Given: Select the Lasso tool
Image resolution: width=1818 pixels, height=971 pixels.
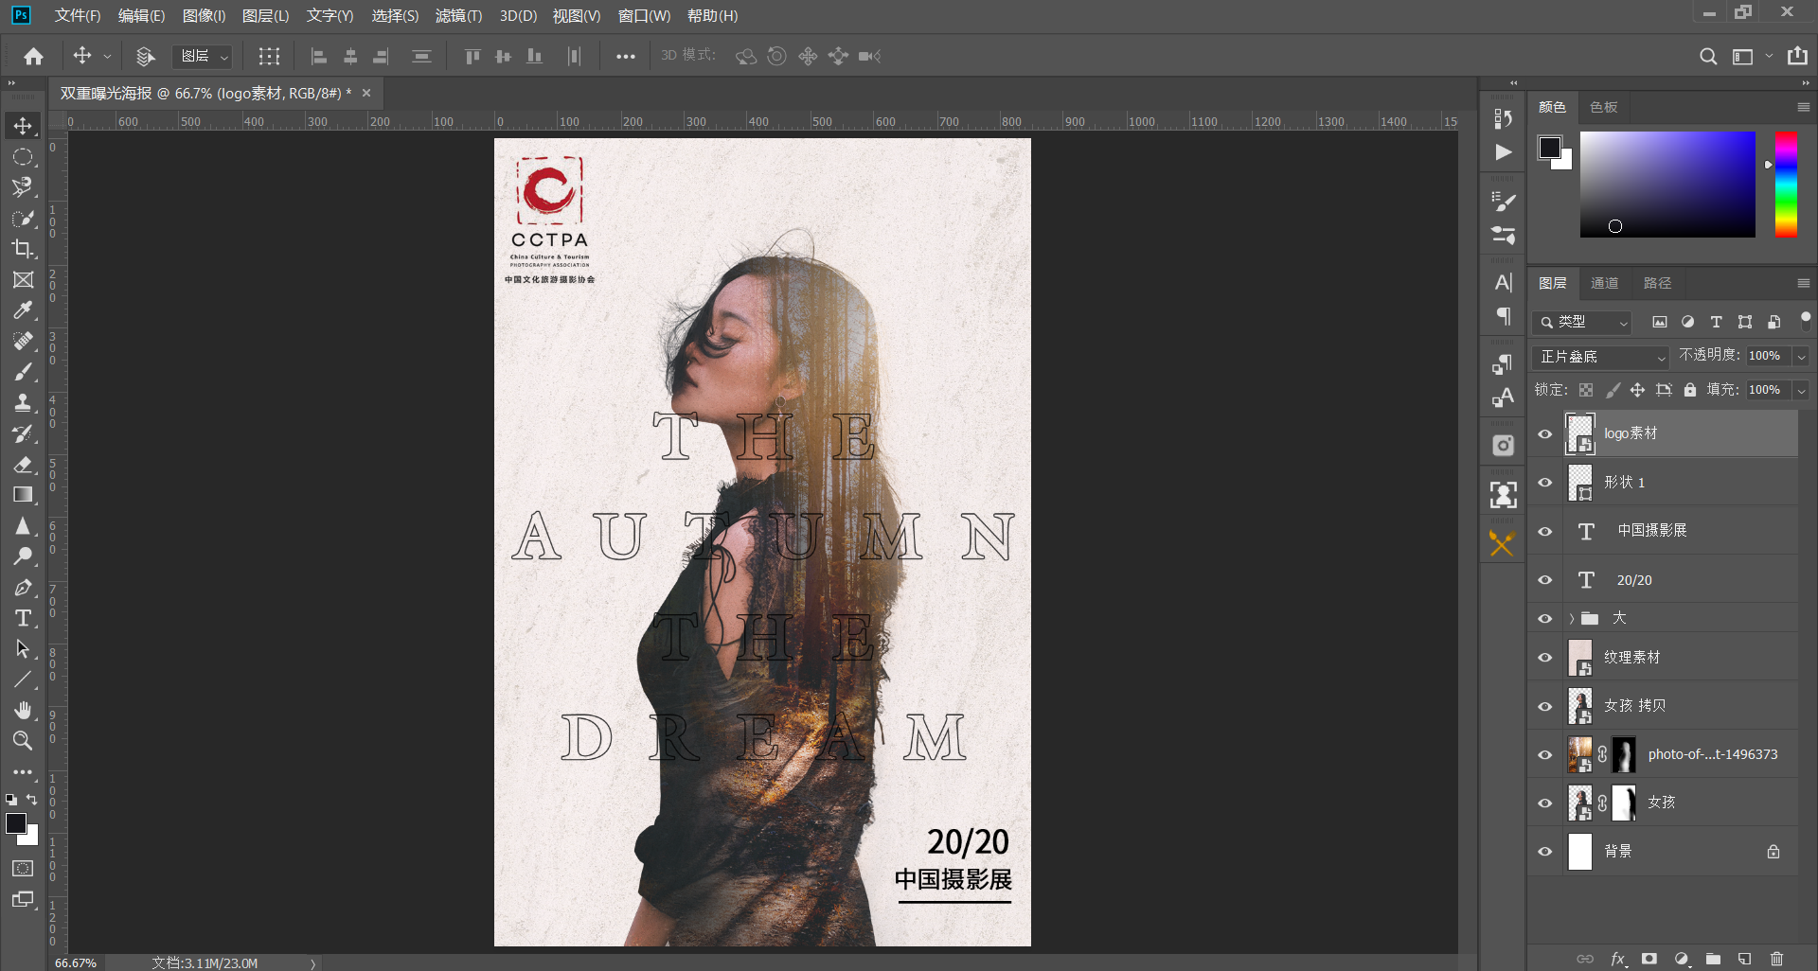Looking at the screenshot, I should point(23,187).
